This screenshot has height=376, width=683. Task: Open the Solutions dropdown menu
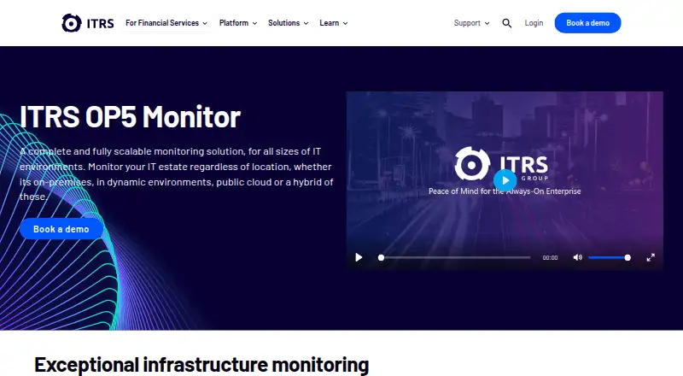tap(289, 23)
